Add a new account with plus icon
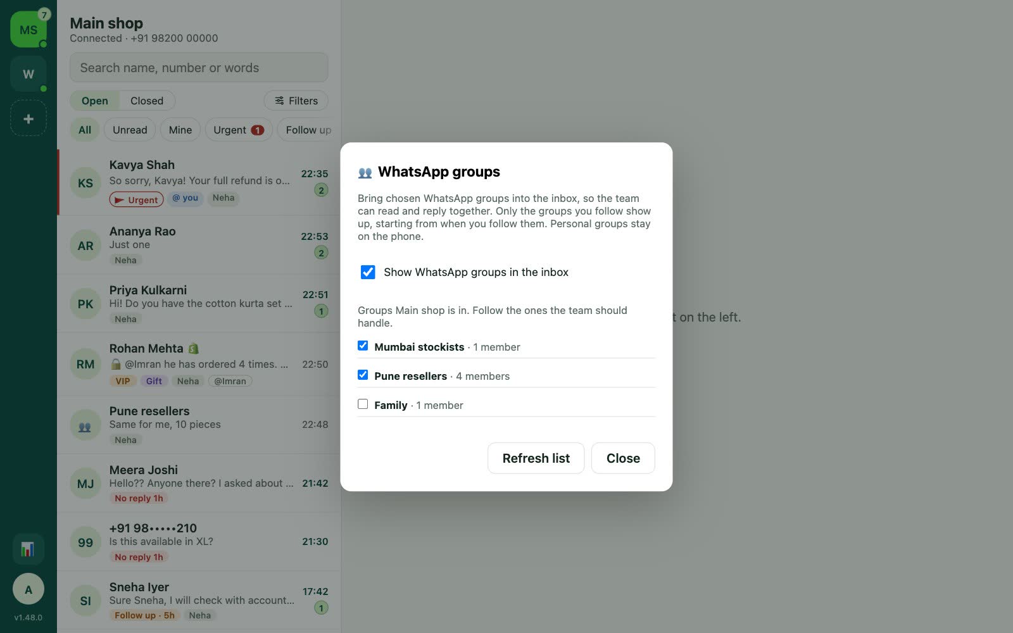 pos(28,118)
